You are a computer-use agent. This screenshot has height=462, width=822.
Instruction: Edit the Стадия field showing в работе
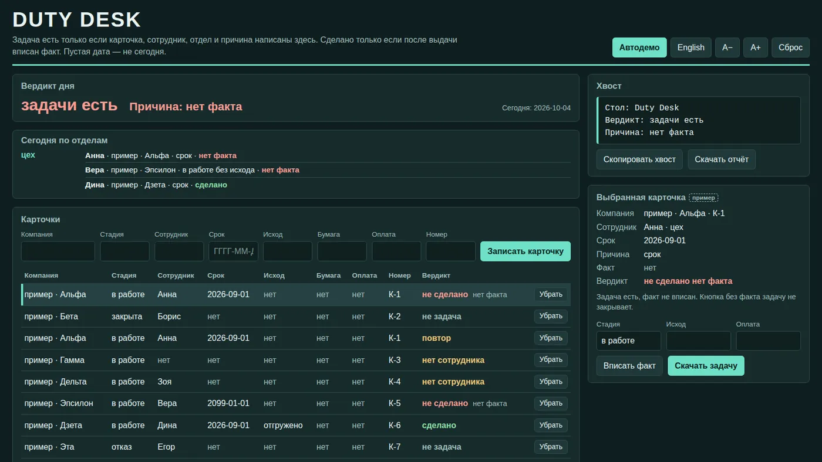(629, 341)
